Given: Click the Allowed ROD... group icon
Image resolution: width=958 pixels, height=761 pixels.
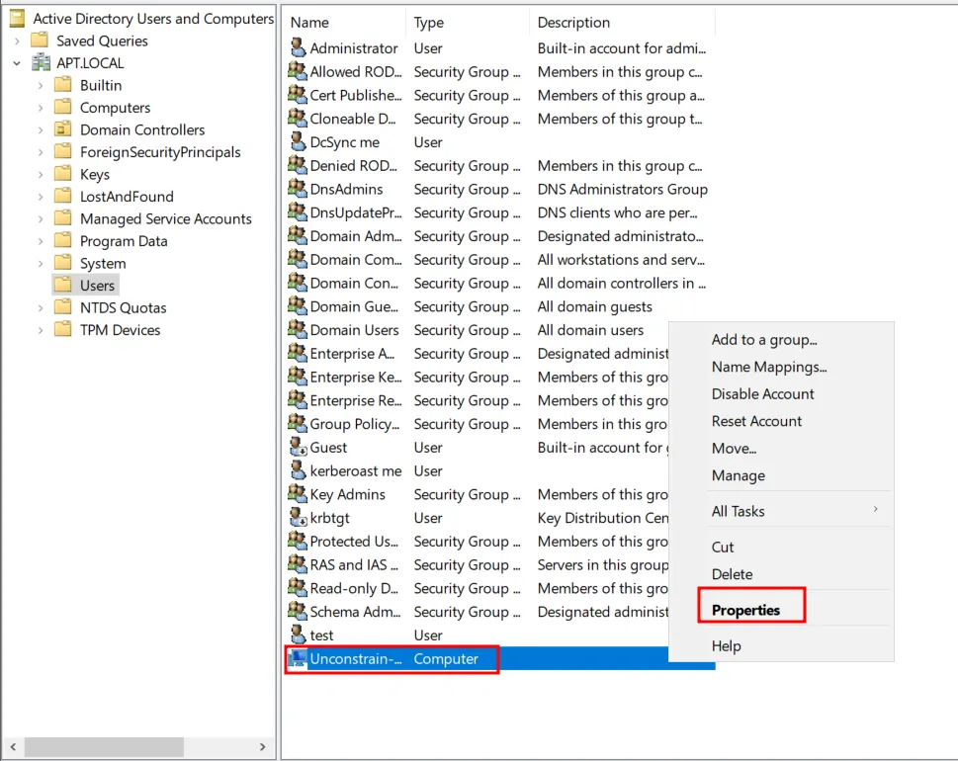Looking at the screenshot, I should [x=298, y=71].
